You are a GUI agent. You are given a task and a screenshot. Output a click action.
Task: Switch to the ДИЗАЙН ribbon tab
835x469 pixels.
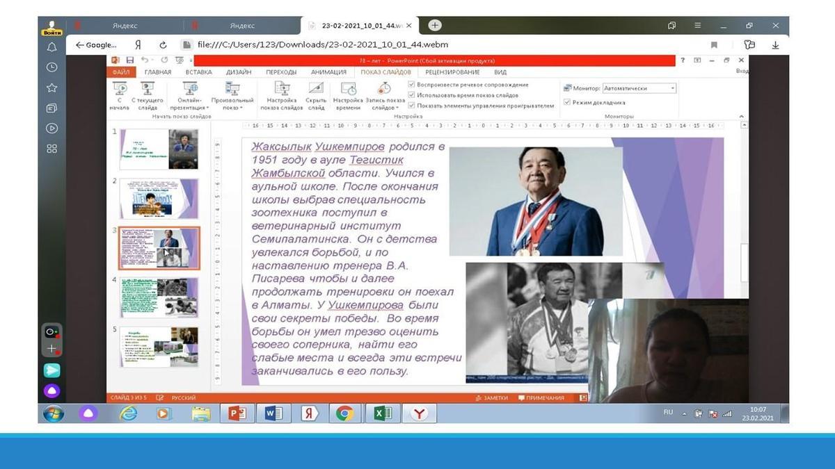(239, 72)
